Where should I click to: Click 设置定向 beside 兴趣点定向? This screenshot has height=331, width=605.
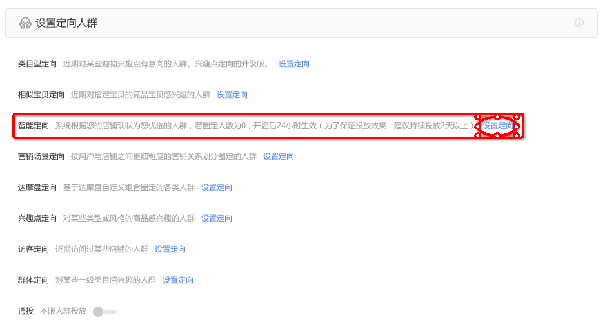click(217, 218)
